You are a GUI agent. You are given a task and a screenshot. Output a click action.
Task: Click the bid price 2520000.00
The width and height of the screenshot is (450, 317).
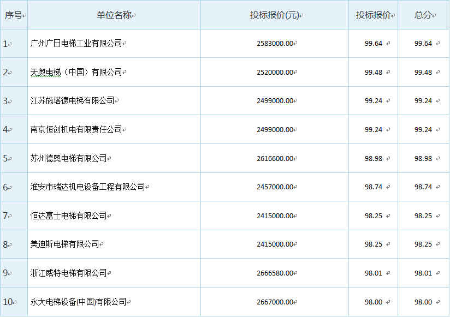tap(275, 72)
